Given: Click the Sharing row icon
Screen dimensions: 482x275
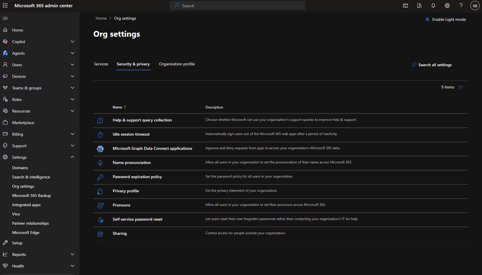Looking at the screenshot, I should coord(100,234).
